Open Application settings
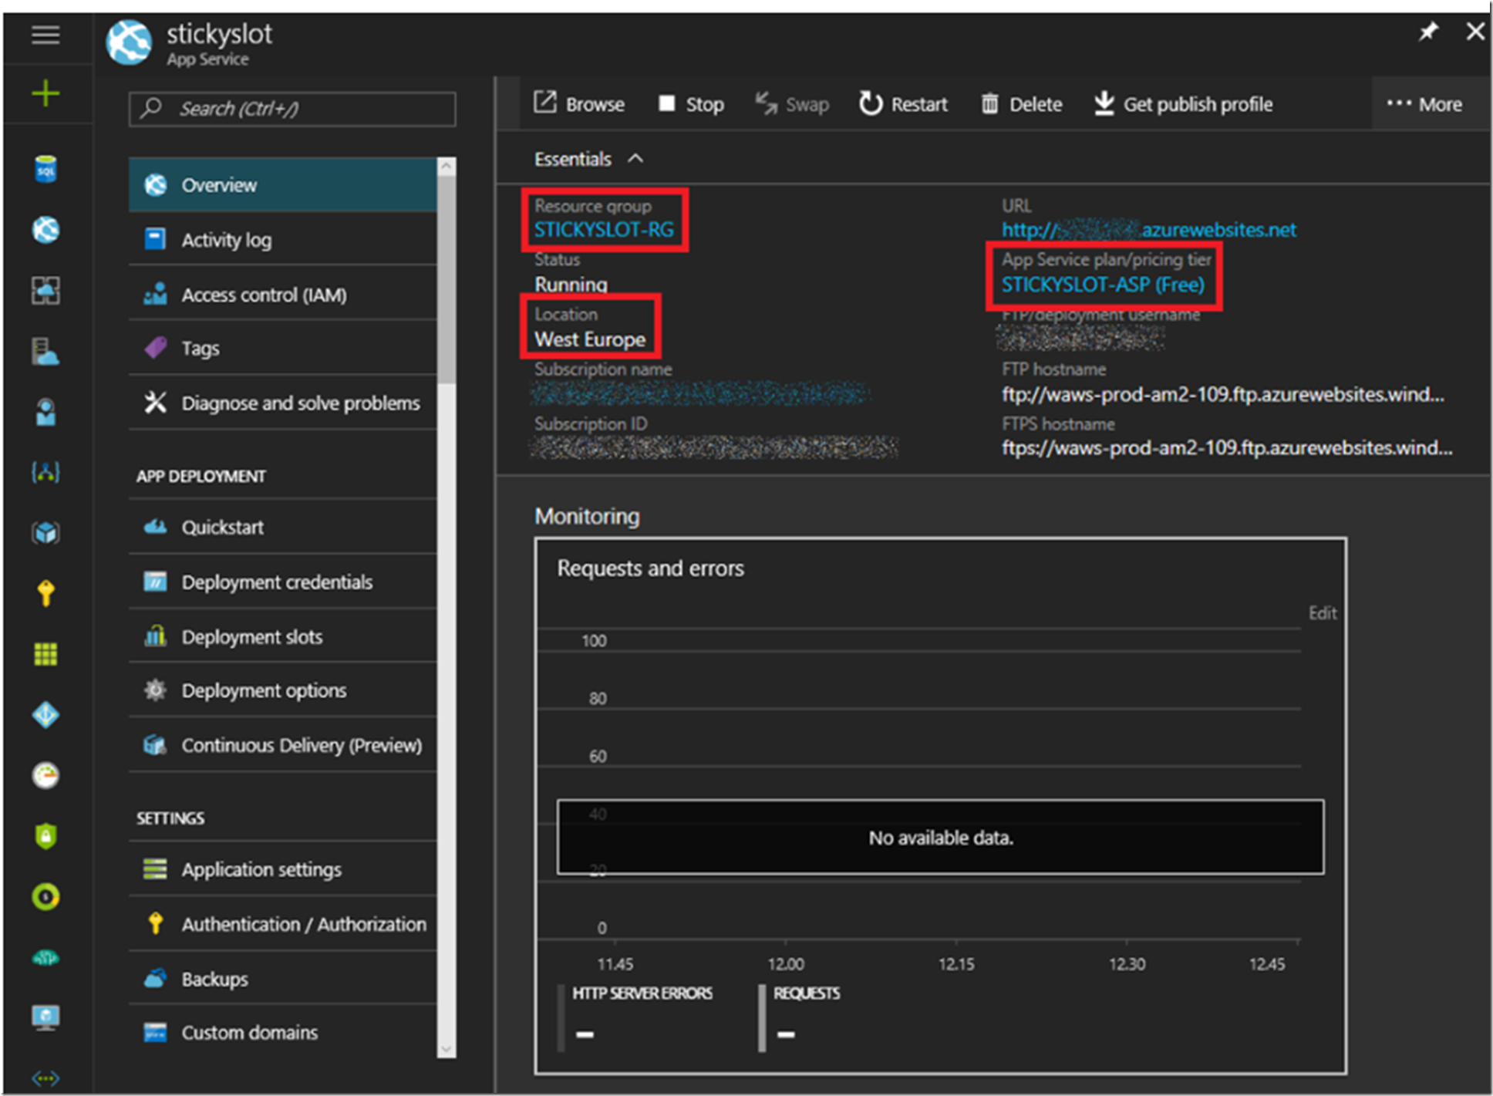This screenshot has width=1493, height=1096. (282, 870)
